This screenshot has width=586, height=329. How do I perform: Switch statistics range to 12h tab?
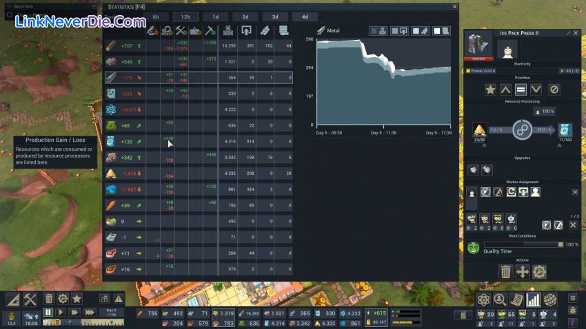point(185,17)
